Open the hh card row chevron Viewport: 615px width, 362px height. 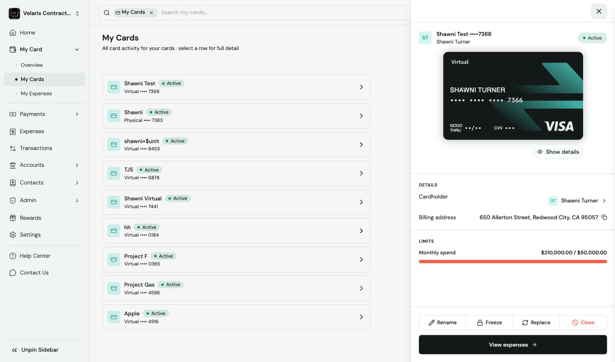[361, 231]
